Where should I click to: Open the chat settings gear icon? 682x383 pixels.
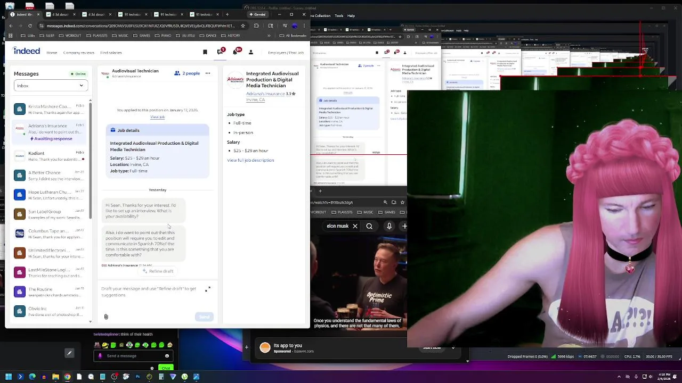click(152, 368)
